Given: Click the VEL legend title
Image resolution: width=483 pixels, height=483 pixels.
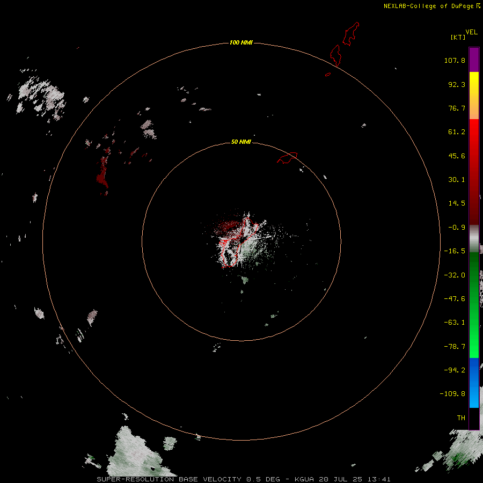Looking at the screenshot, I should coord(471,32).
